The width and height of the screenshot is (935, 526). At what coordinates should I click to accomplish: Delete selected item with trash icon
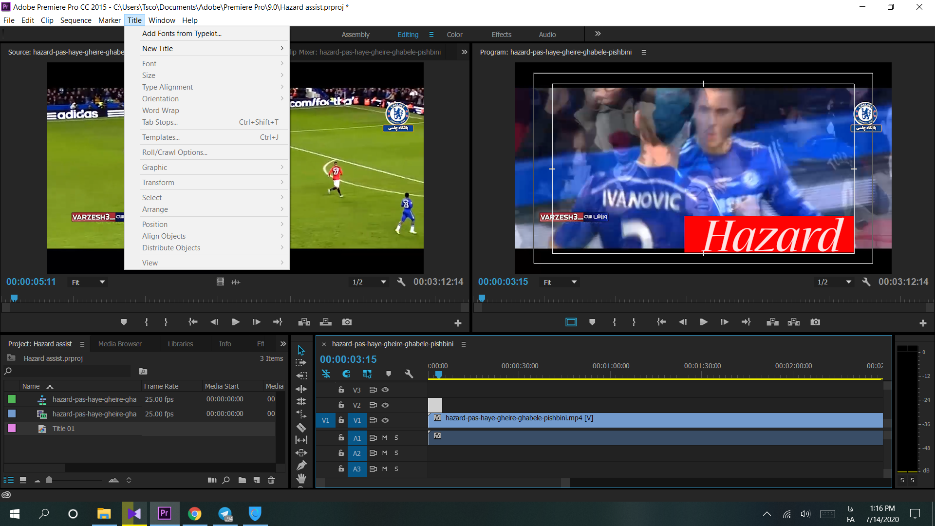coord(271,480)
